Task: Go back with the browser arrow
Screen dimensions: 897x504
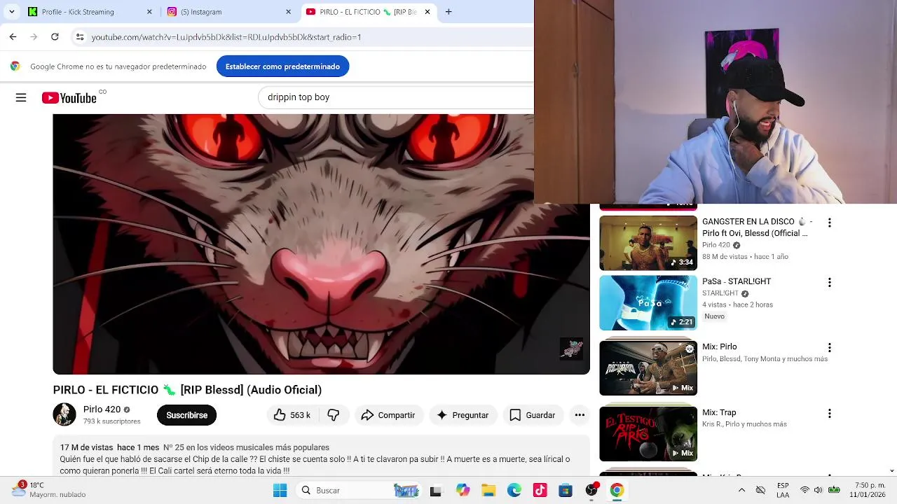Action: point(13,36)
